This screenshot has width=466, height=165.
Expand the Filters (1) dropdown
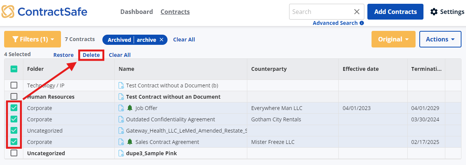click(32, 39)
